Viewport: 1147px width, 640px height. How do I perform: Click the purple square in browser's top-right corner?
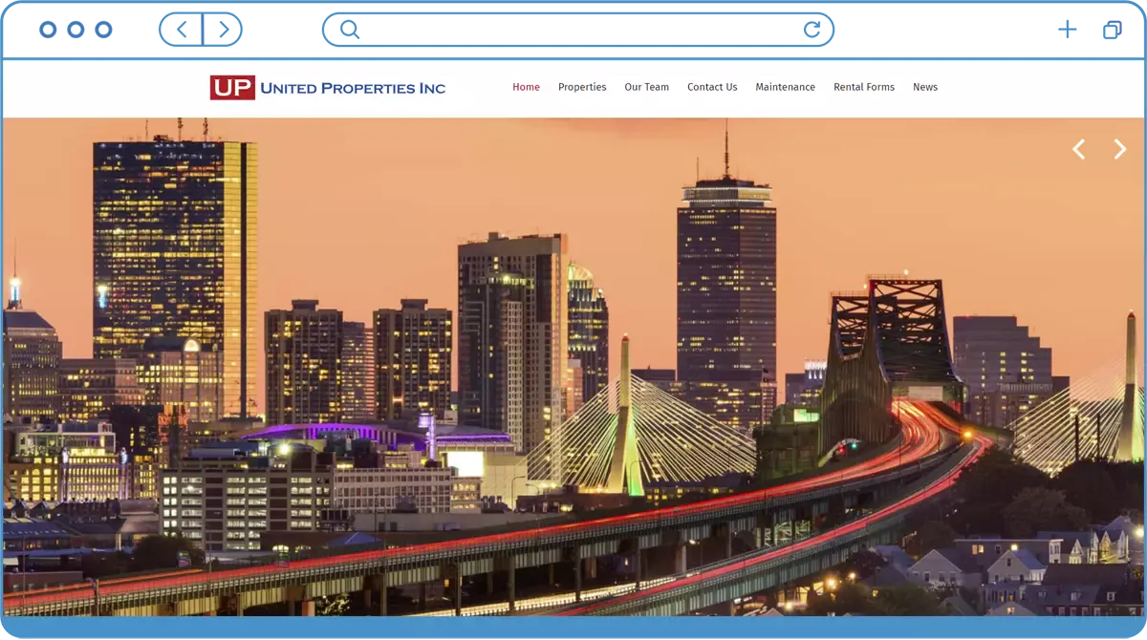click(x=1118, y=30)
